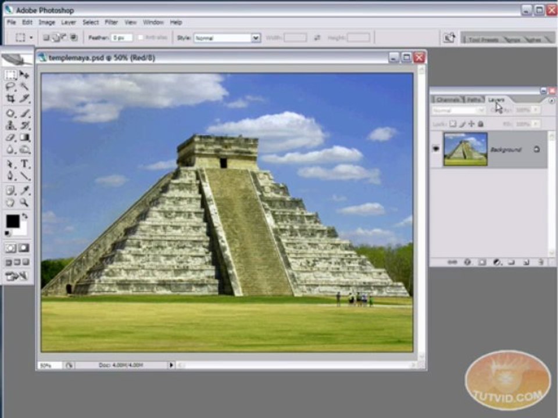Click swap width and height icon
Screen dimensions: 558x418
tap(317, 38)
